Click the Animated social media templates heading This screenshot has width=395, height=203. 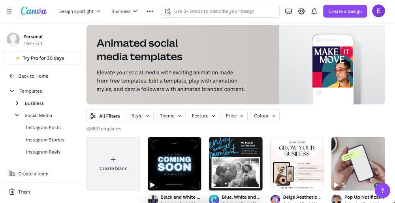tap(139, 50)
